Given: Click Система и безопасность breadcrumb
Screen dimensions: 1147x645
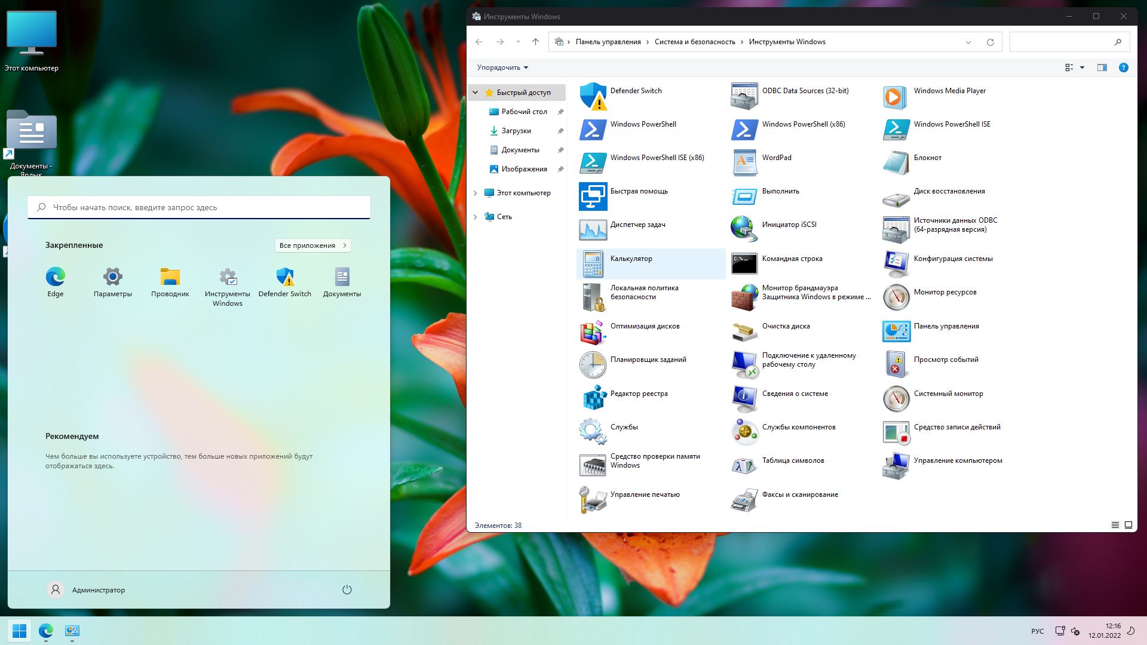Looking at the screenshot, I should click(x=695, y=42).
